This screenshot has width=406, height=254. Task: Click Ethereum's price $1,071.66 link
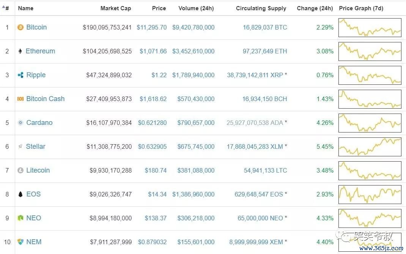tap(153, 51)
